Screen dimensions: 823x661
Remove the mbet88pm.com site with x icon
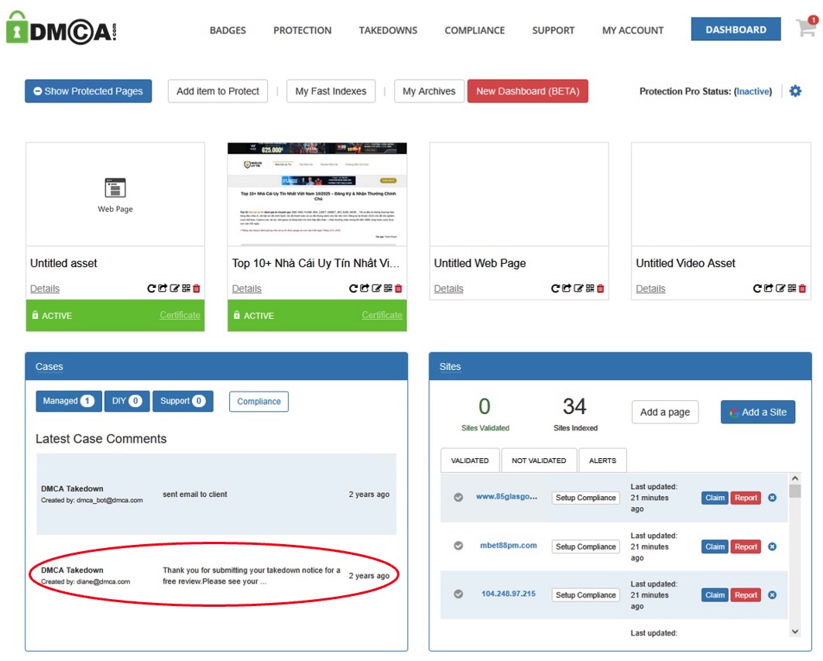coord(772,546)
